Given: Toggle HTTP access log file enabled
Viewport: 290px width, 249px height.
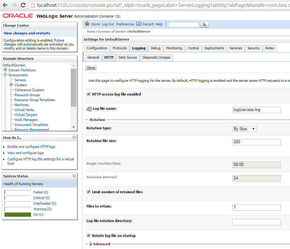Looking at the screenshot, I should 89,94.
